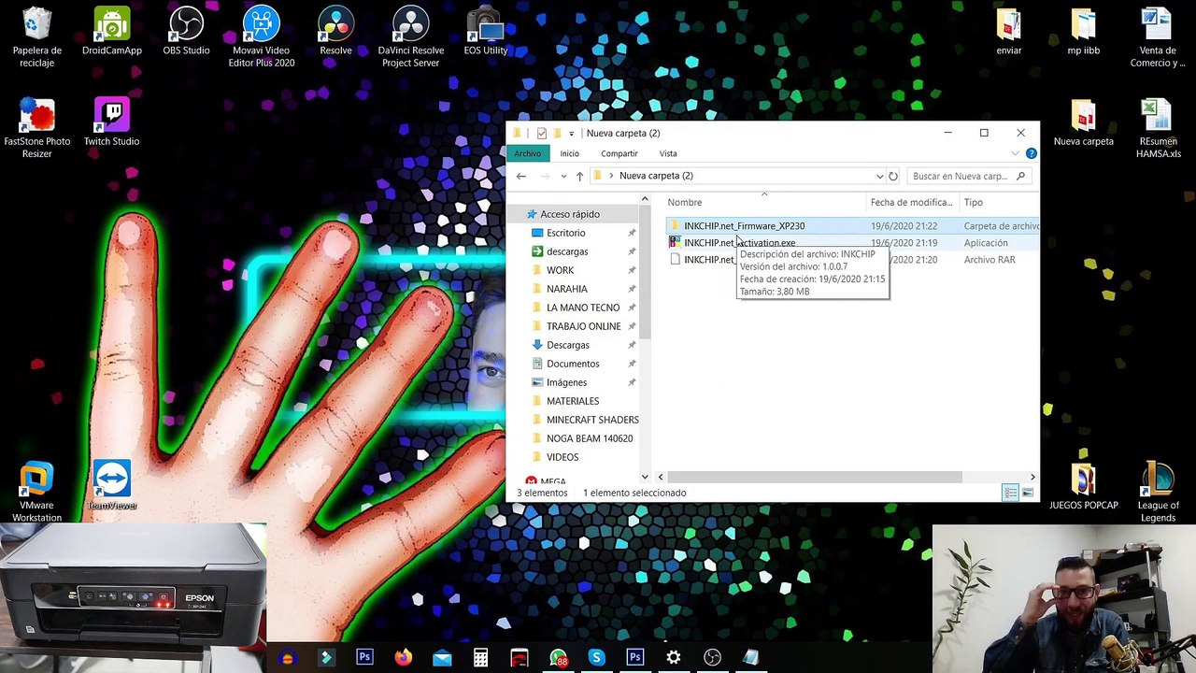Expand the ribbon with the chevron

click(1016, 153)
